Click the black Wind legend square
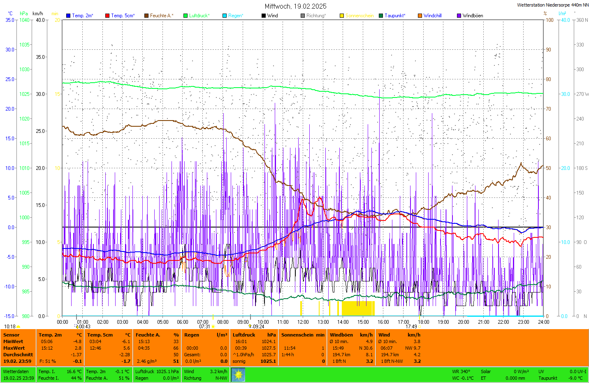589x383 pixels. 264,16
